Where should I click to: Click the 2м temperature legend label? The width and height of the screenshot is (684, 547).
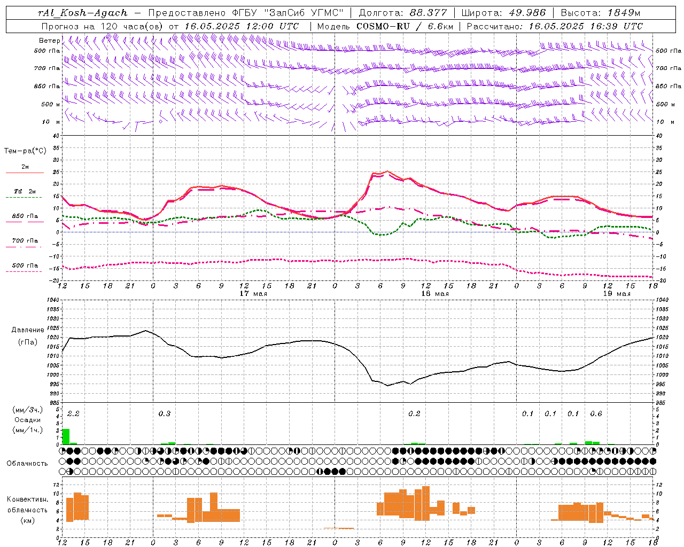pyautogui.click(x=25, y=167)
